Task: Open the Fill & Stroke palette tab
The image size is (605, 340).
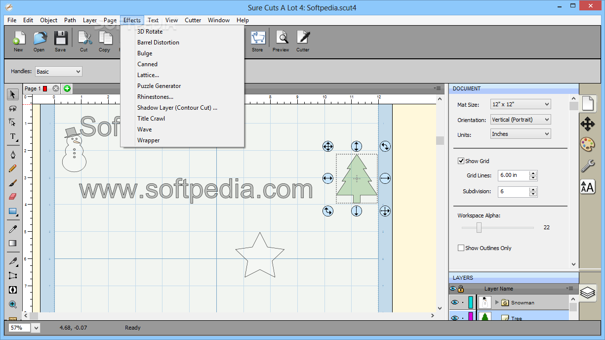Action: pos(587,144)
